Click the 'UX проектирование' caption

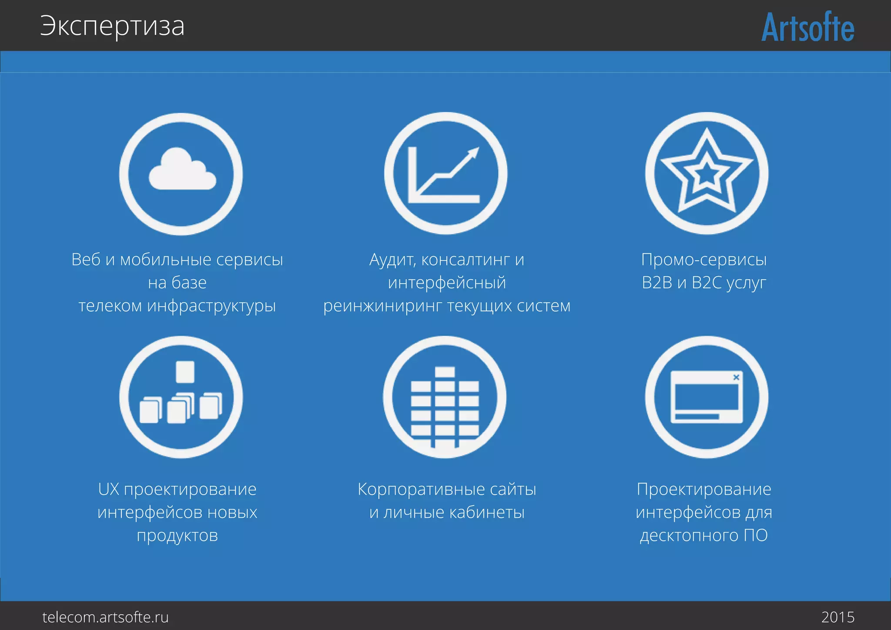coord(177,489)
